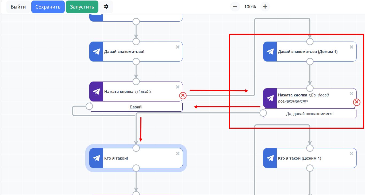This screenshot has height=195, width=365.
Task: Zoom out with the minus button
Action: click(235, 7)
